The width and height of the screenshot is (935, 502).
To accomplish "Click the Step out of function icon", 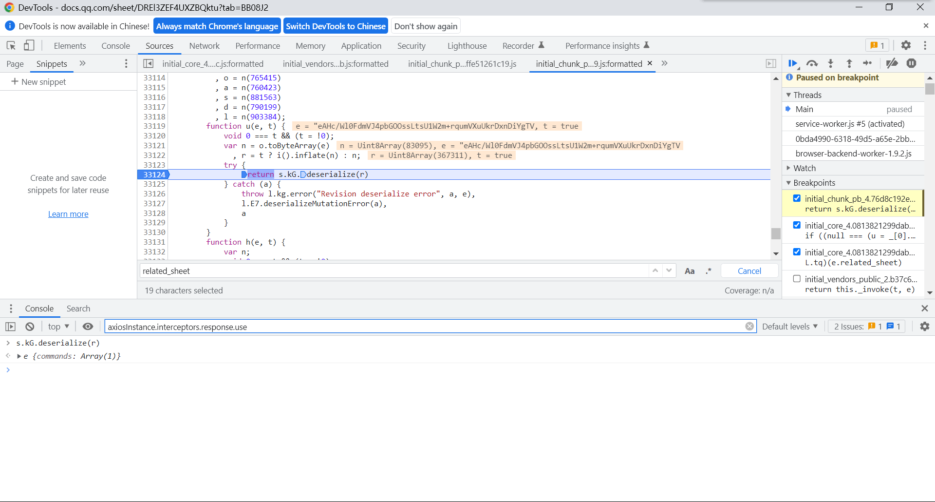I will (x=849, y=63).
